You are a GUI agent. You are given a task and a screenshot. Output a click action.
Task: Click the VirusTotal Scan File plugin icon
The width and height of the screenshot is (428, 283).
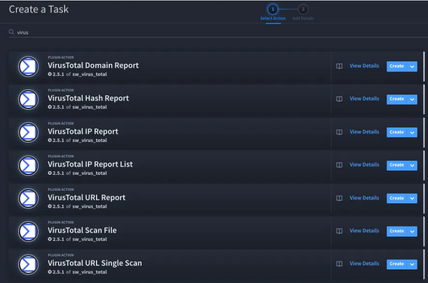pyautogui.click(x=29, y=231)
